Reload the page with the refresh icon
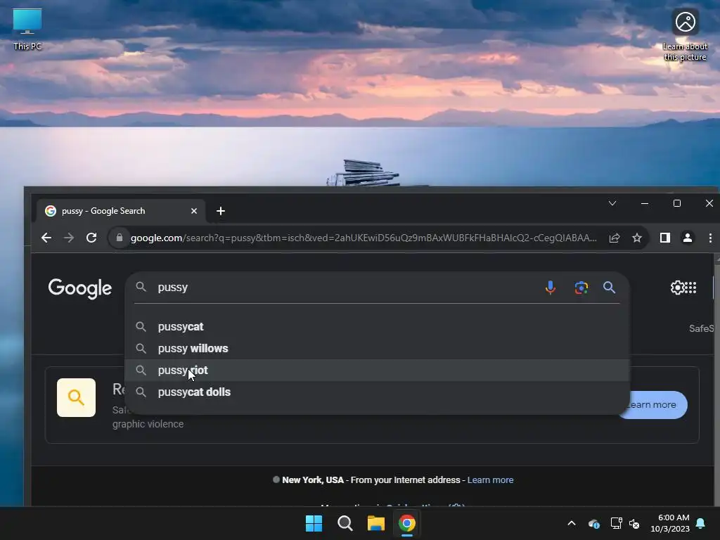Image resolution: width=720 pixels, height=540 pixels. pyautogui.click(x=91, y=238)
